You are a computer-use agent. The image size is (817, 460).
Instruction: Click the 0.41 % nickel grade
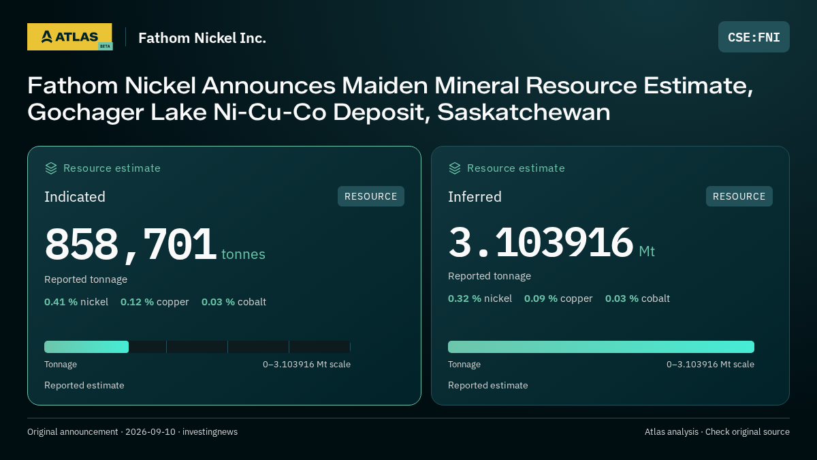click(76, 302)
